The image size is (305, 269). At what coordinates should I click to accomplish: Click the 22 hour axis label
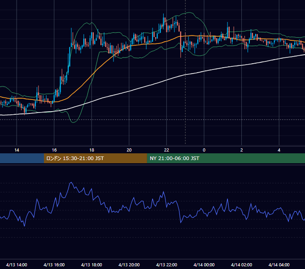click(x=166, y=150)
